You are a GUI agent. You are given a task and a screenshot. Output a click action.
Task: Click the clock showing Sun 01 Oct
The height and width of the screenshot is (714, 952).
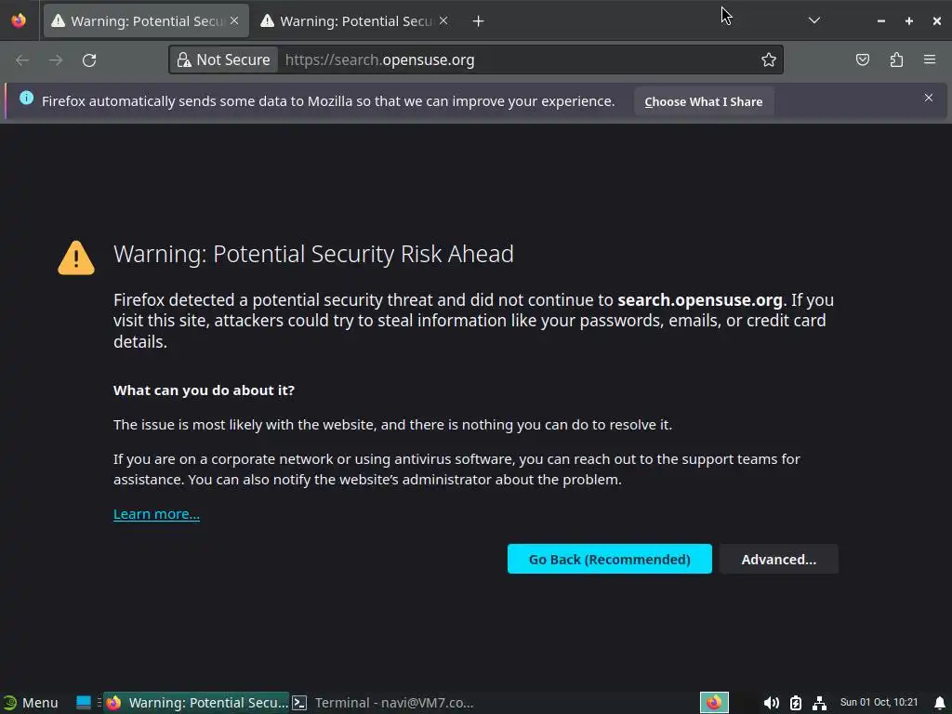(879, 703)
